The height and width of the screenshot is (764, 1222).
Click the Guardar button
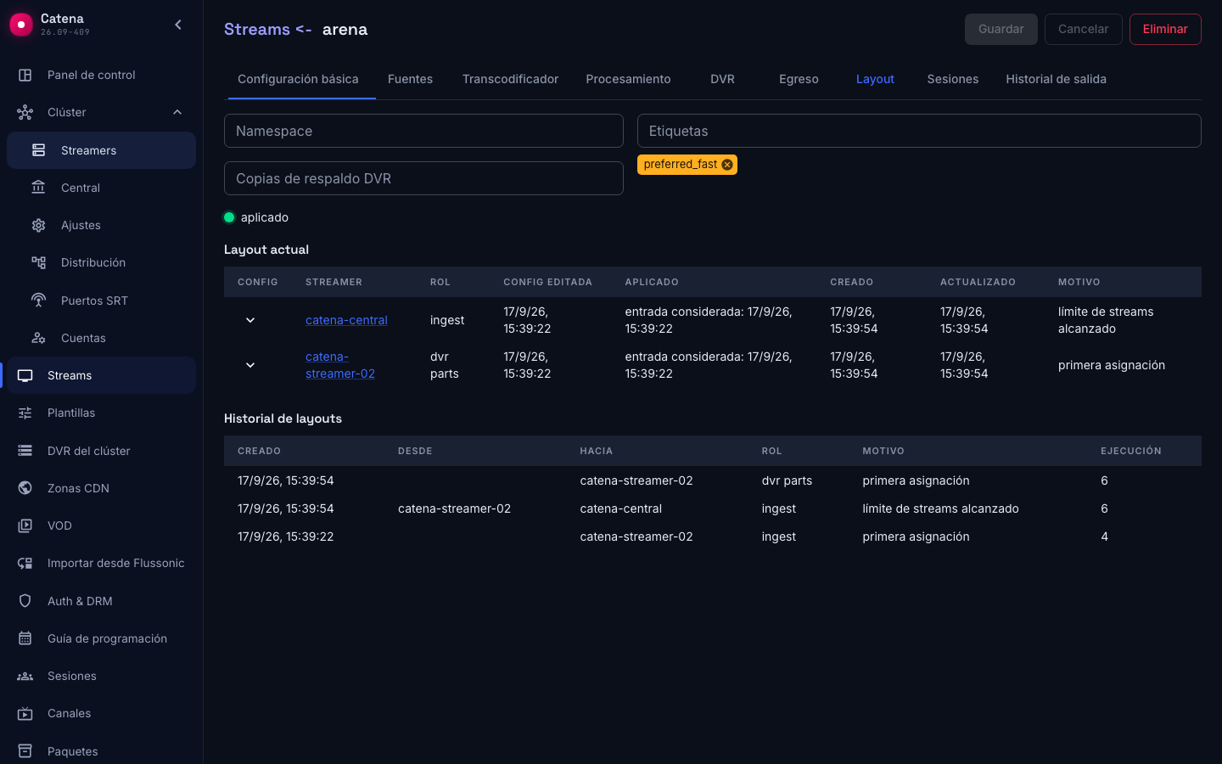(1001, 29)
